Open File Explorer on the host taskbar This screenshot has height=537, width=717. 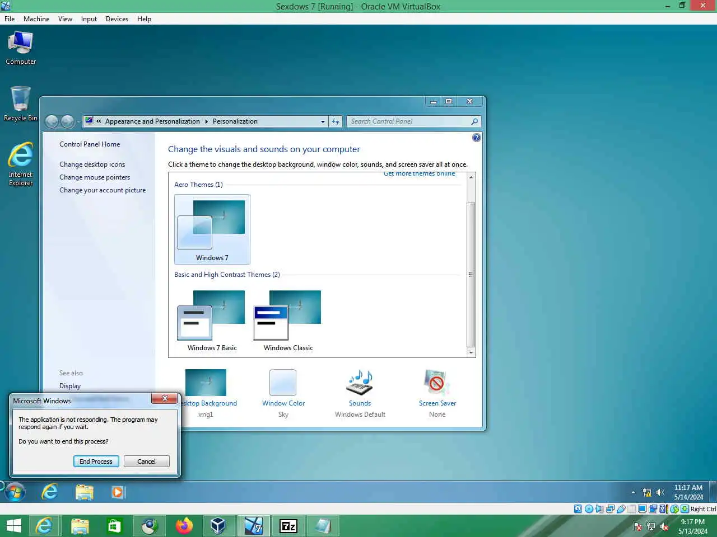click(80, 526)
